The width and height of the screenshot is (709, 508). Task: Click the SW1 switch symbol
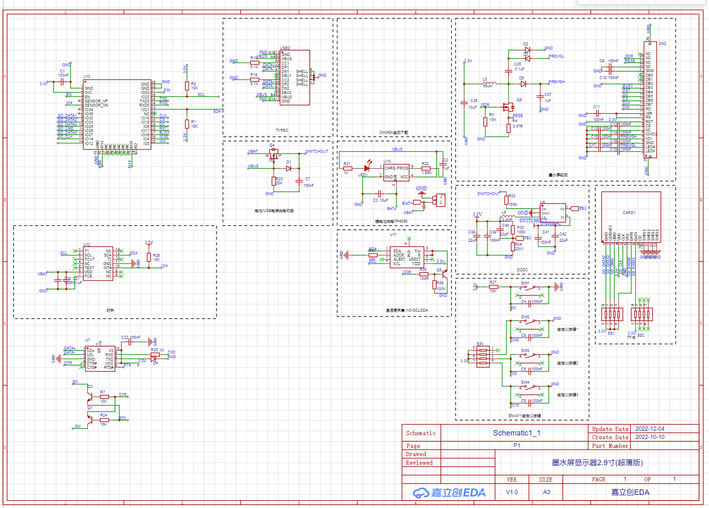click(x=530, y=288)
